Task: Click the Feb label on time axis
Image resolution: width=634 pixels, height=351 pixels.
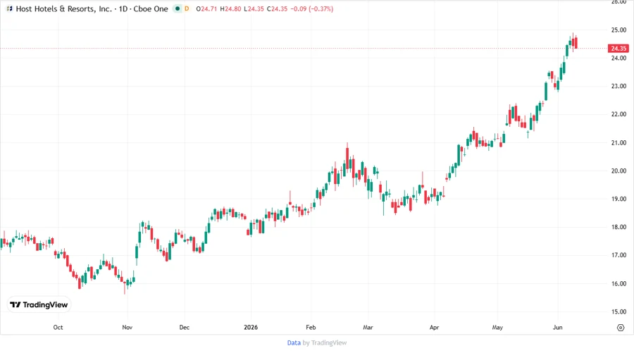Action: click(311, 327)
